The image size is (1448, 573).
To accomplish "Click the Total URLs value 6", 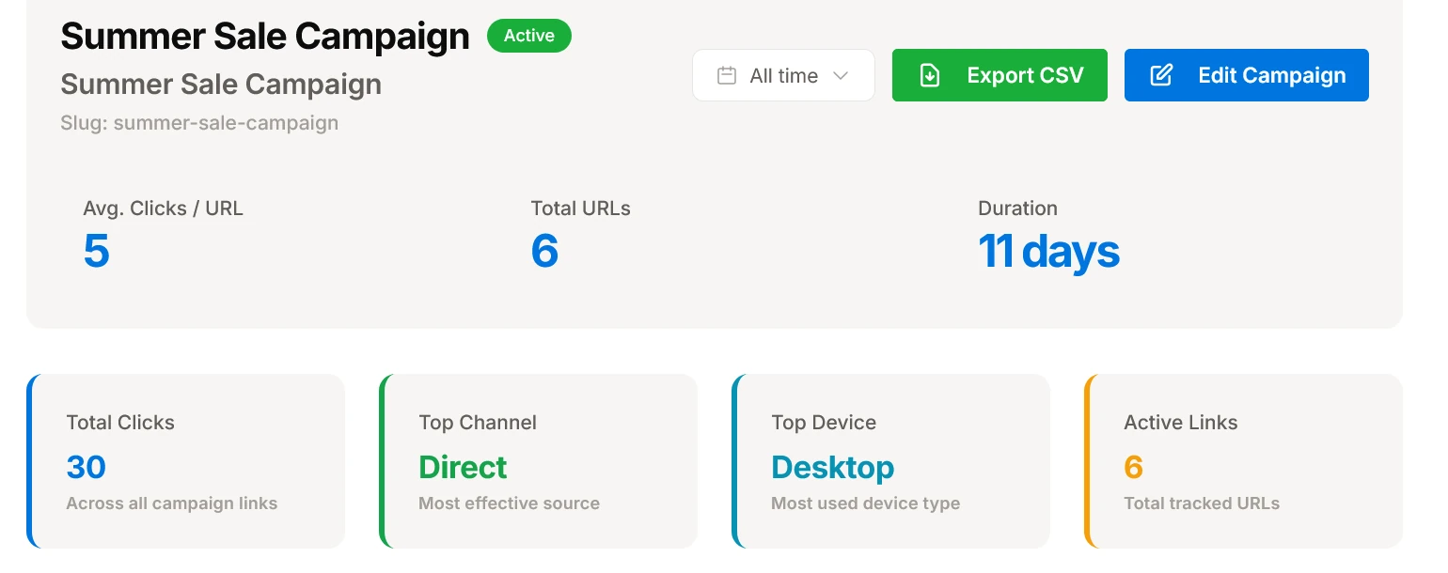I will point(544,251).
